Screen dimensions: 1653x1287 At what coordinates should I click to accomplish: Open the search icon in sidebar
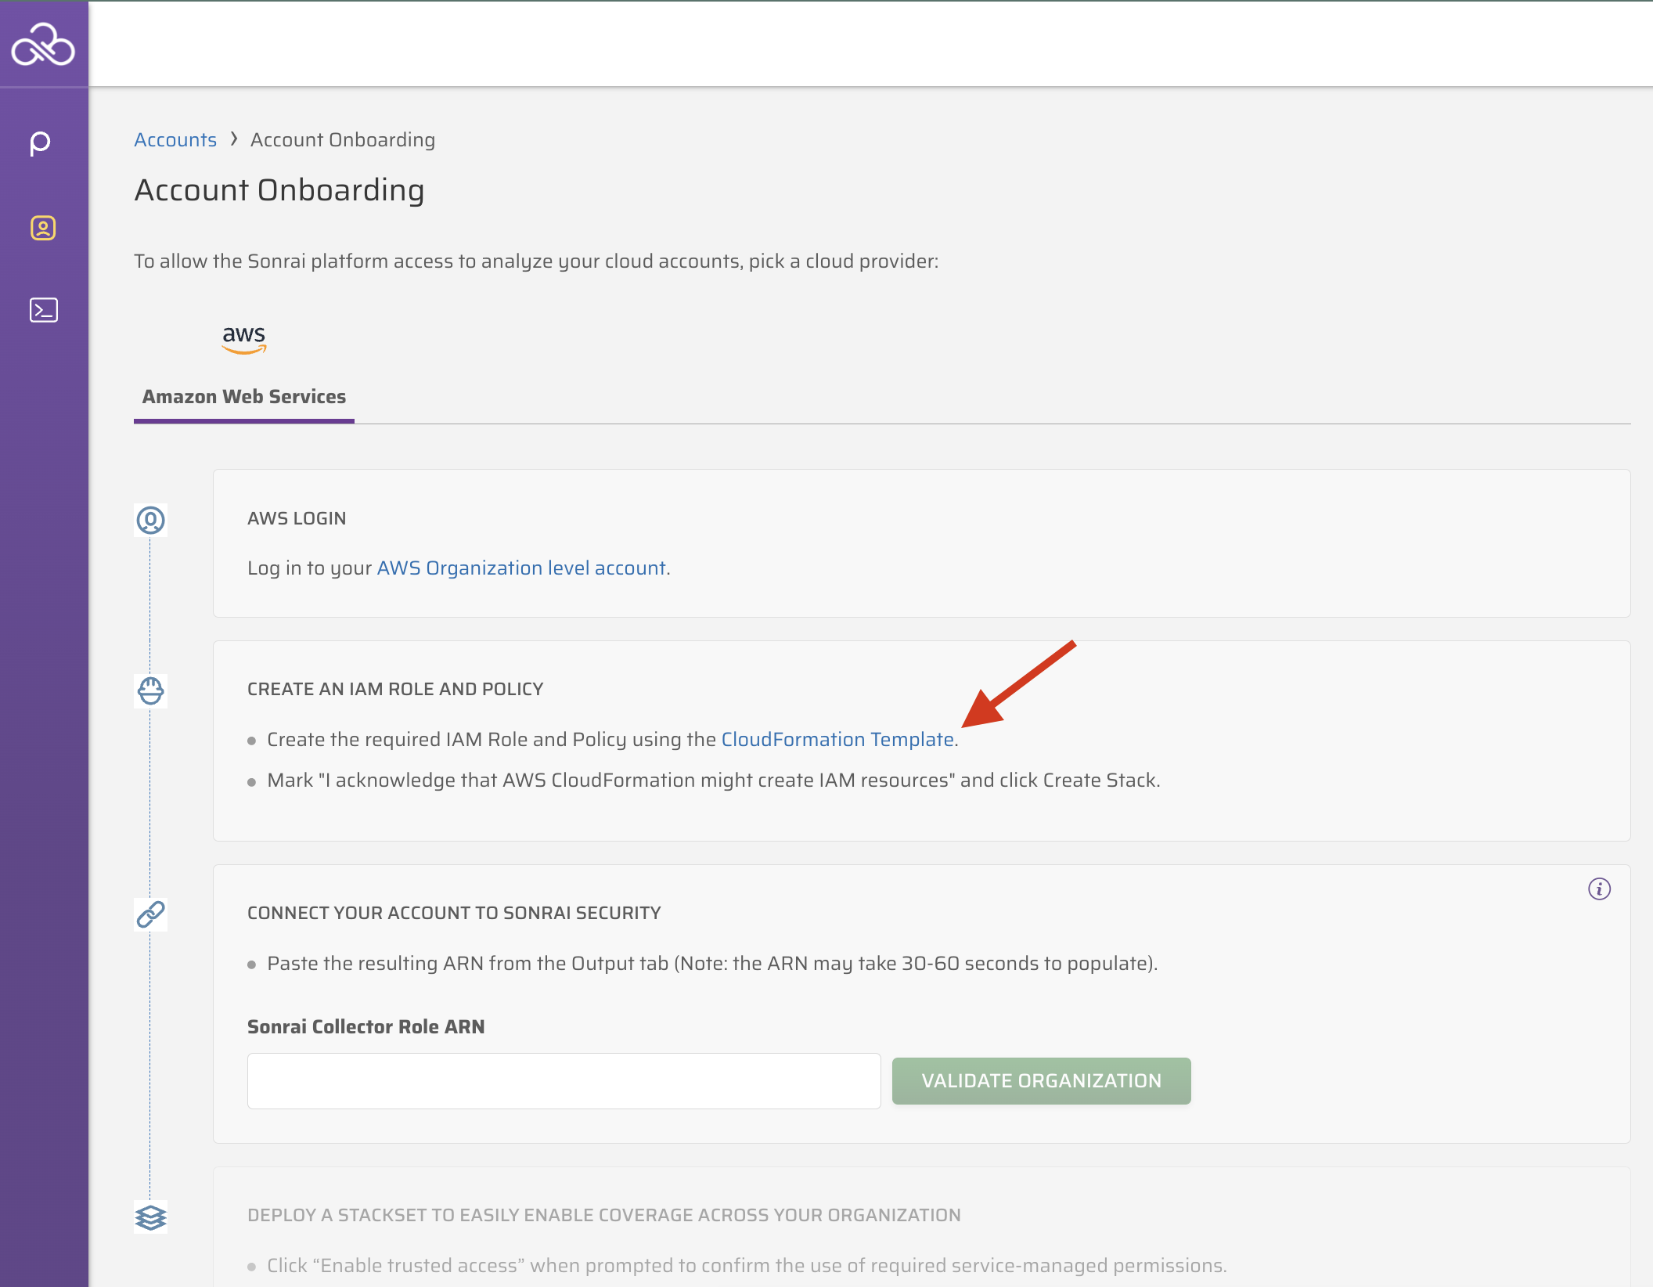coord(40,144)
